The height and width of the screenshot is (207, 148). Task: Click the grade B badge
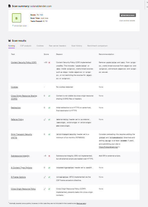(17, 18)
